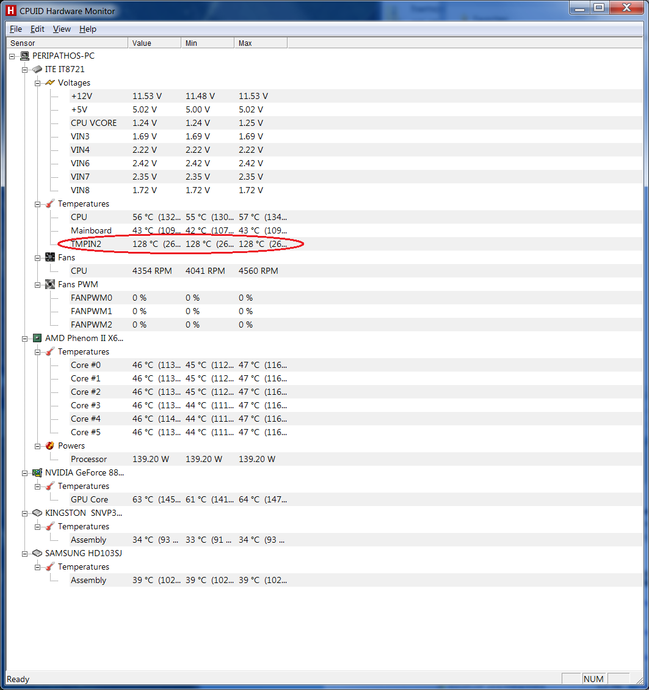
Task: Select the Core #3 temperature row
Action: 356,405
